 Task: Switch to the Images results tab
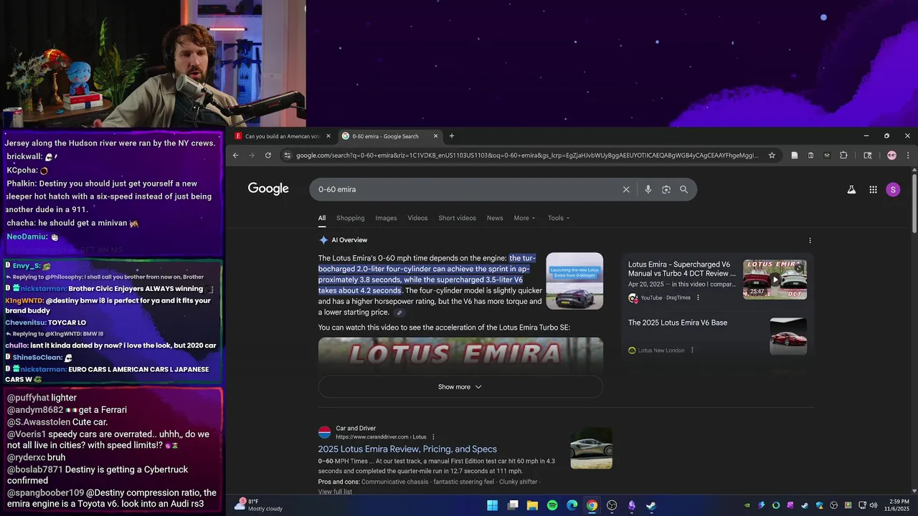tap(386, 218)
